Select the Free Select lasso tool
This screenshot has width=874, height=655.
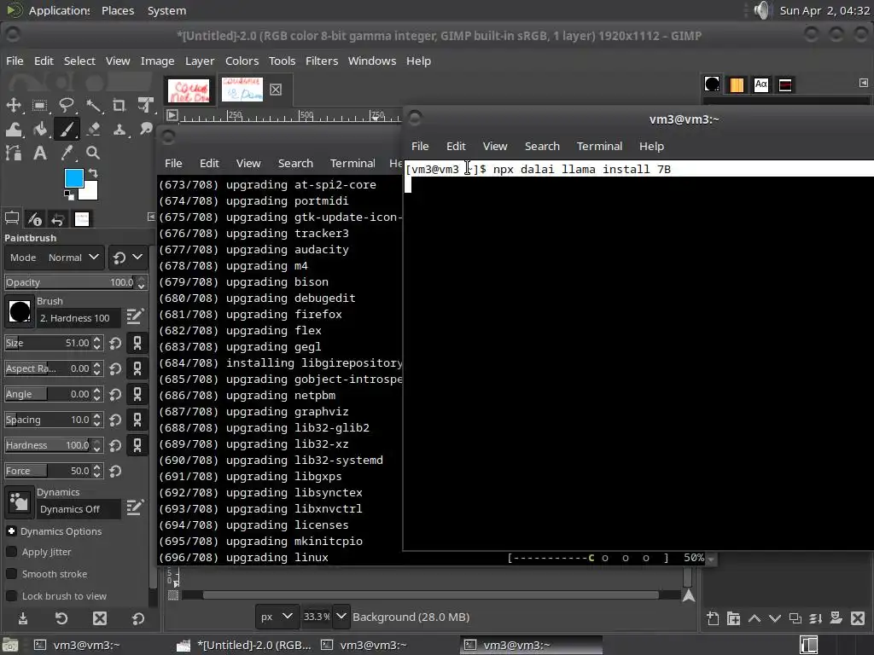coord(67,105)
